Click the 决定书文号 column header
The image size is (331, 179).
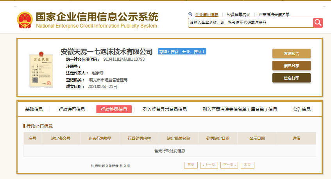(61, 138)
